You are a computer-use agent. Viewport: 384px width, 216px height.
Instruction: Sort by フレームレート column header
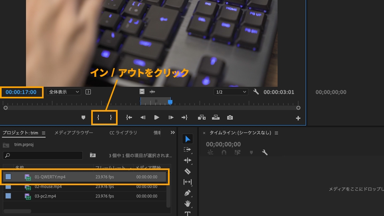click(x=110, y=168)
